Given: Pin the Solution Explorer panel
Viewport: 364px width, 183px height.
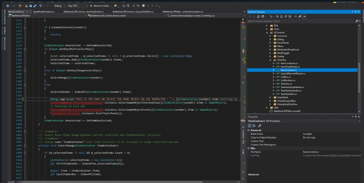Looking at the screenshot, I should pyautogui.click(x=356, y=12).
